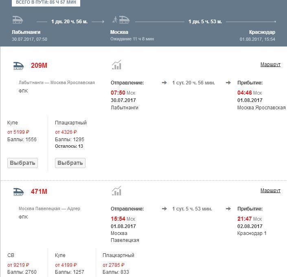Select the СВ price от 9219 ₽

coord(18,265)
